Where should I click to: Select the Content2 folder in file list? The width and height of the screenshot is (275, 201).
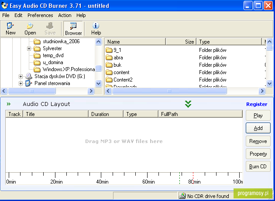[123, 80]
